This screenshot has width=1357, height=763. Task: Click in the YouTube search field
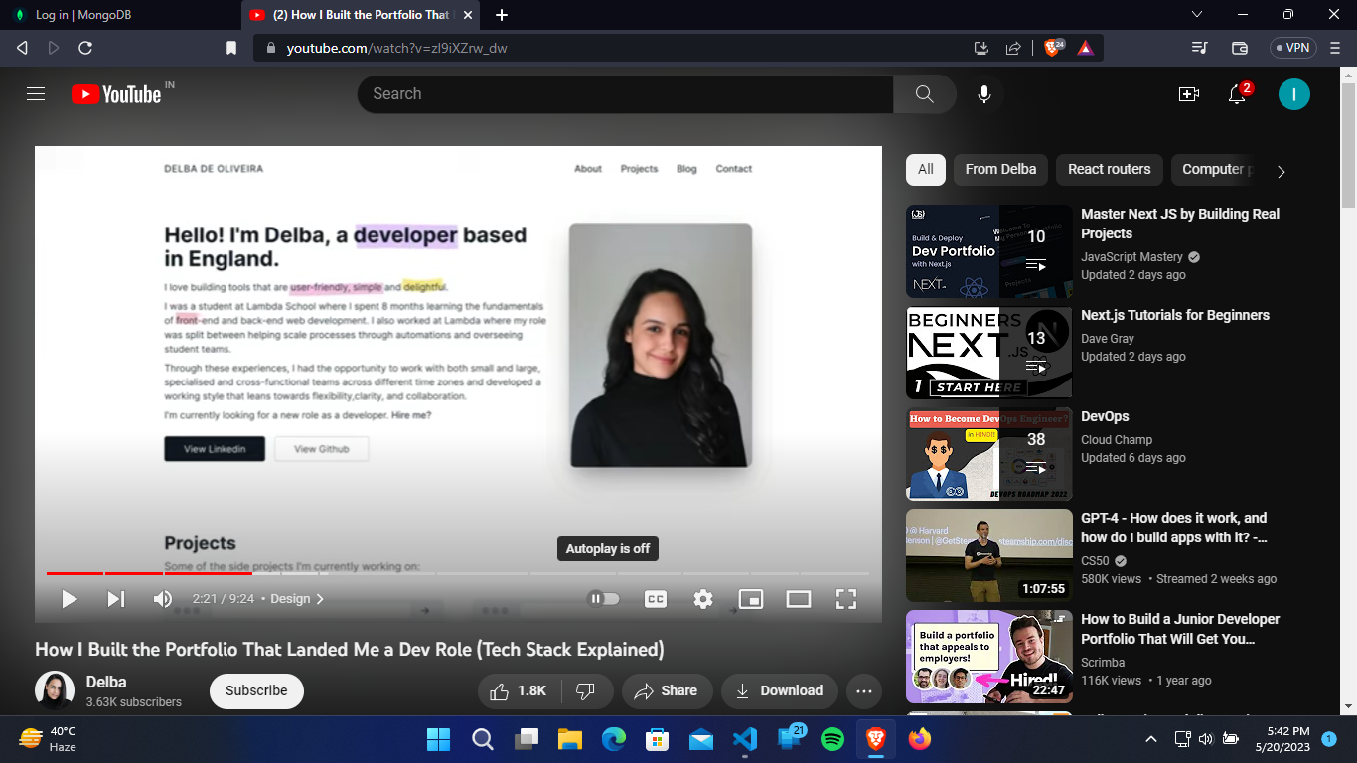625,94
